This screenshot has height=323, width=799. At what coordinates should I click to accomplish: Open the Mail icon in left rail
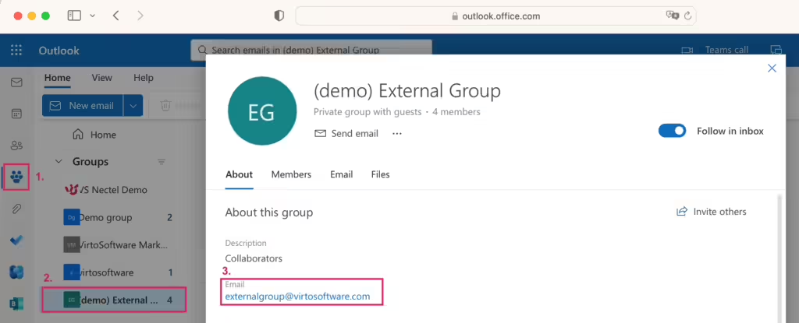pos(16,83)
